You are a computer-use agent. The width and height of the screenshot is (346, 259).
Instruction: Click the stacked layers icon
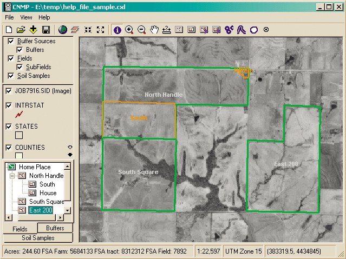coord(75,30)
